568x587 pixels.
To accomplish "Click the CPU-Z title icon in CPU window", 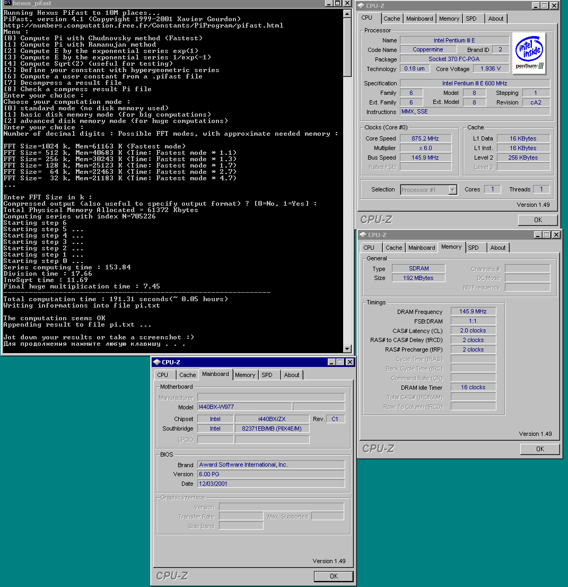I will [x=361, y=6].
